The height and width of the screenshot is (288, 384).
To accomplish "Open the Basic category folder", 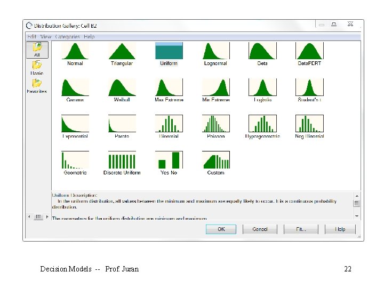I will pos(37,68).
